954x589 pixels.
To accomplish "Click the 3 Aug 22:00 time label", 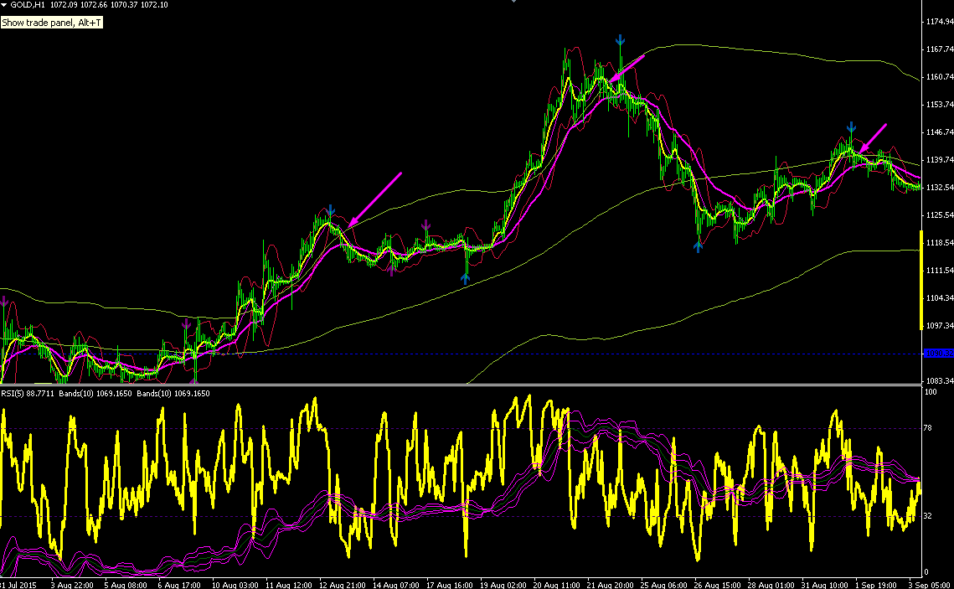I will point(72,586).
